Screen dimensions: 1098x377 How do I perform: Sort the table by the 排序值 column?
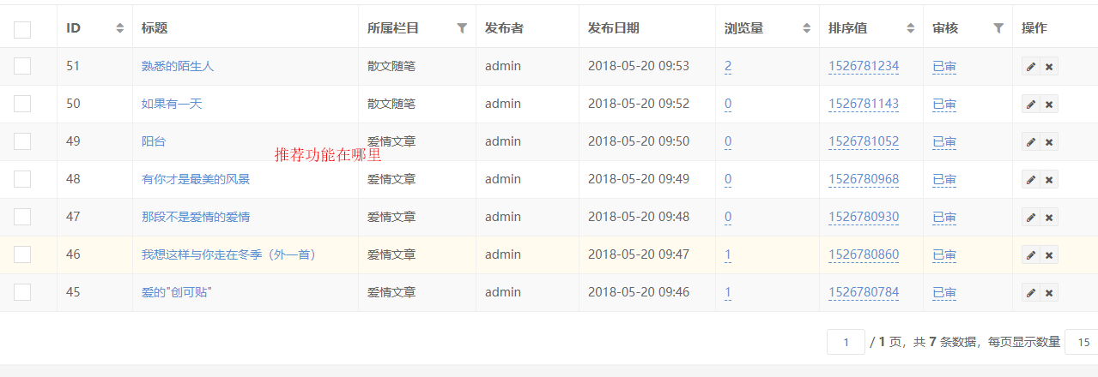pyautogui.click(x=910, y=28)
